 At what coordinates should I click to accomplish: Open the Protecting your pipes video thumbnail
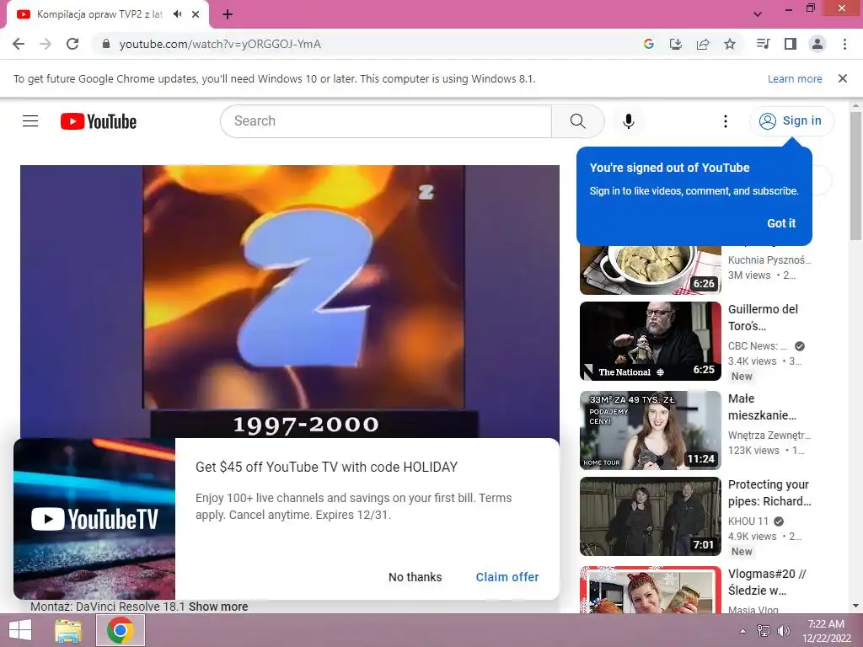click(651, 516)
